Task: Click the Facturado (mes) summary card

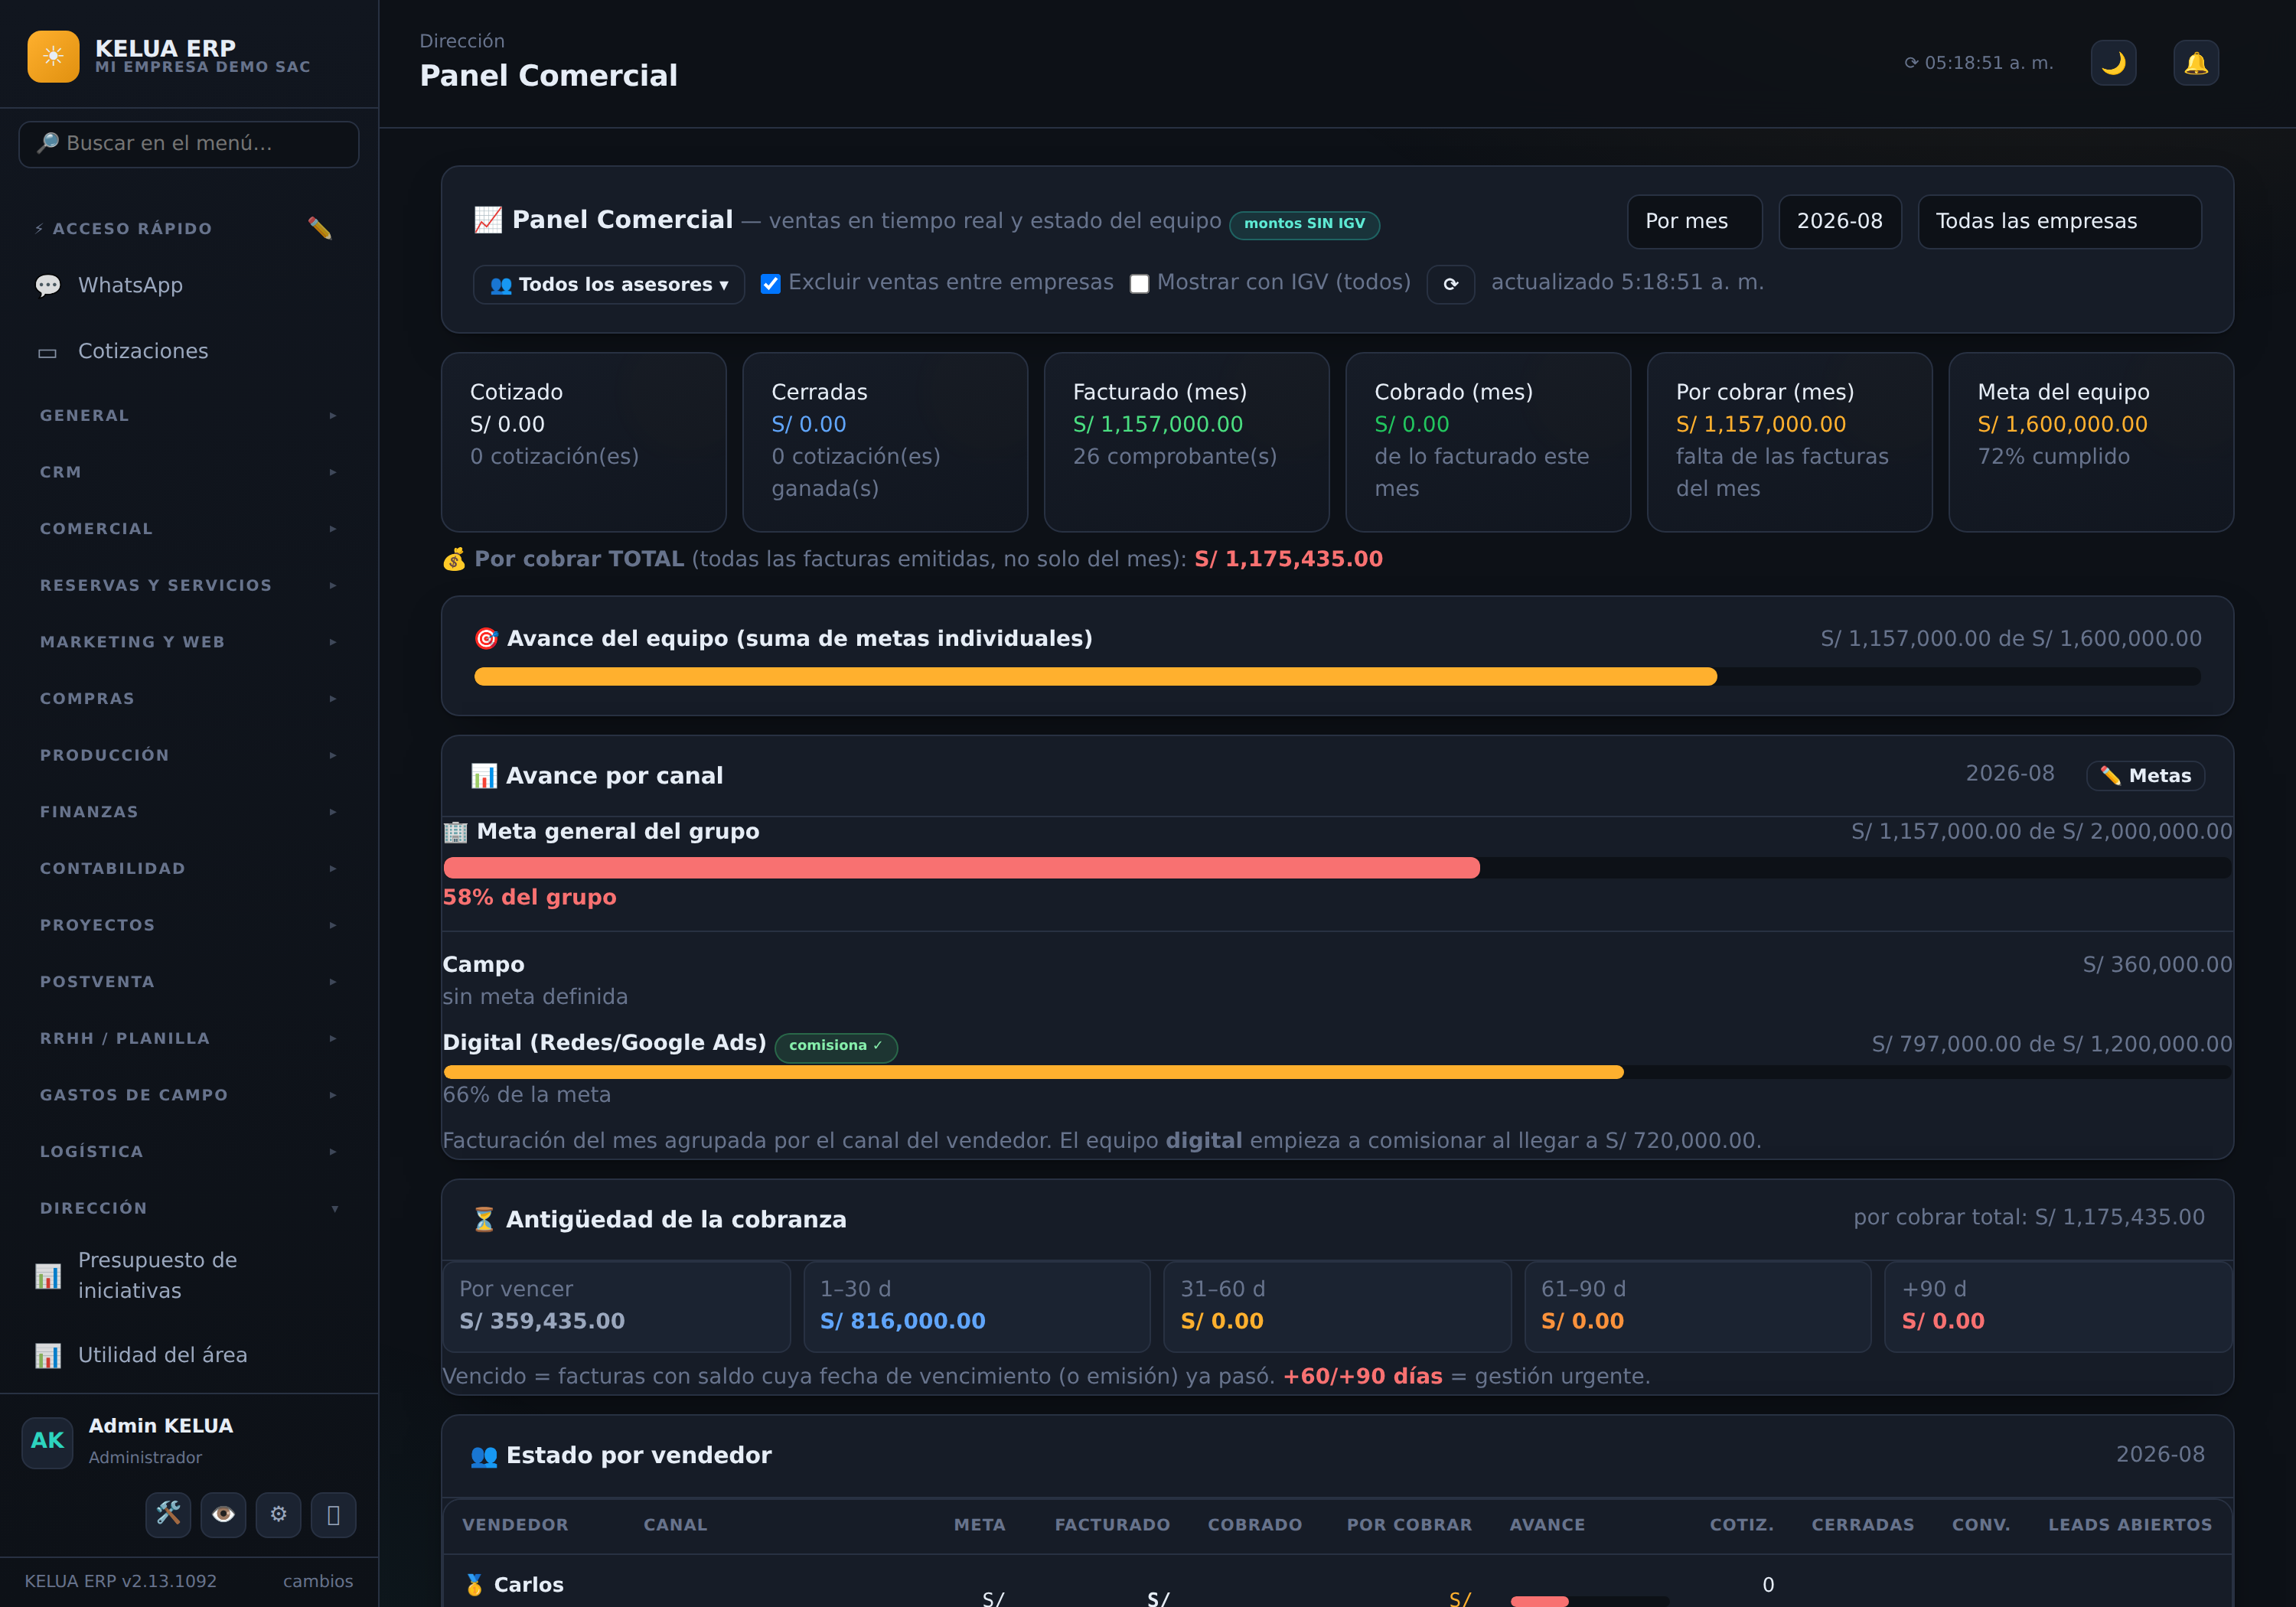Action: (1186, 442)
